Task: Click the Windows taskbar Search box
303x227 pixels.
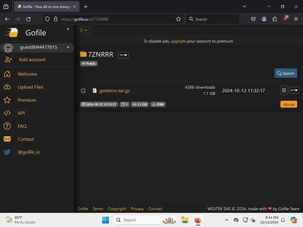Action: point(145,220)
